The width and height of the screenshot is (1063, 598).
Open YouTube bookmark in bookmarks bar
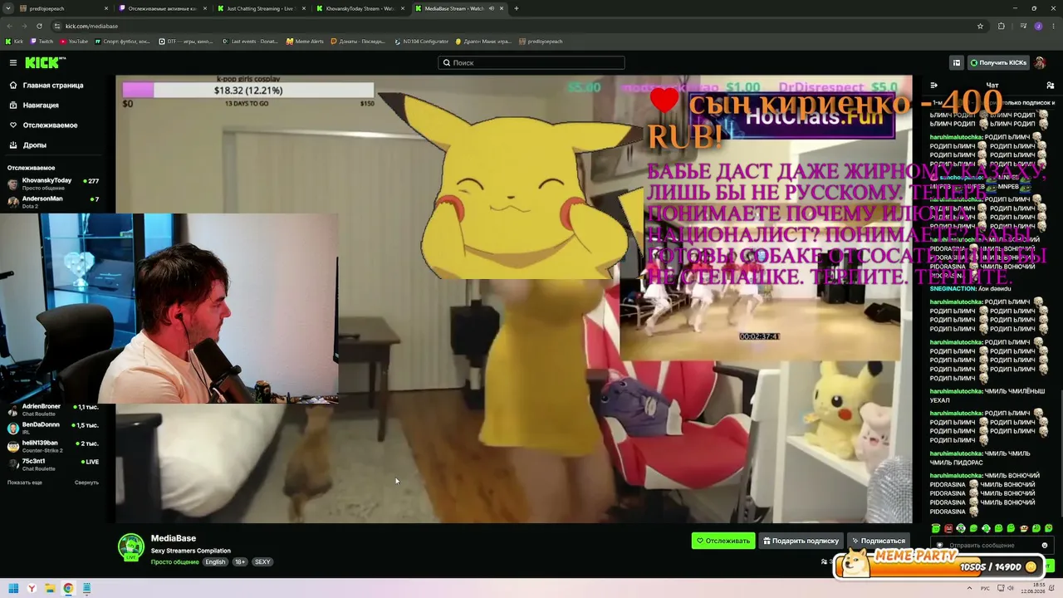coord(75,42)
